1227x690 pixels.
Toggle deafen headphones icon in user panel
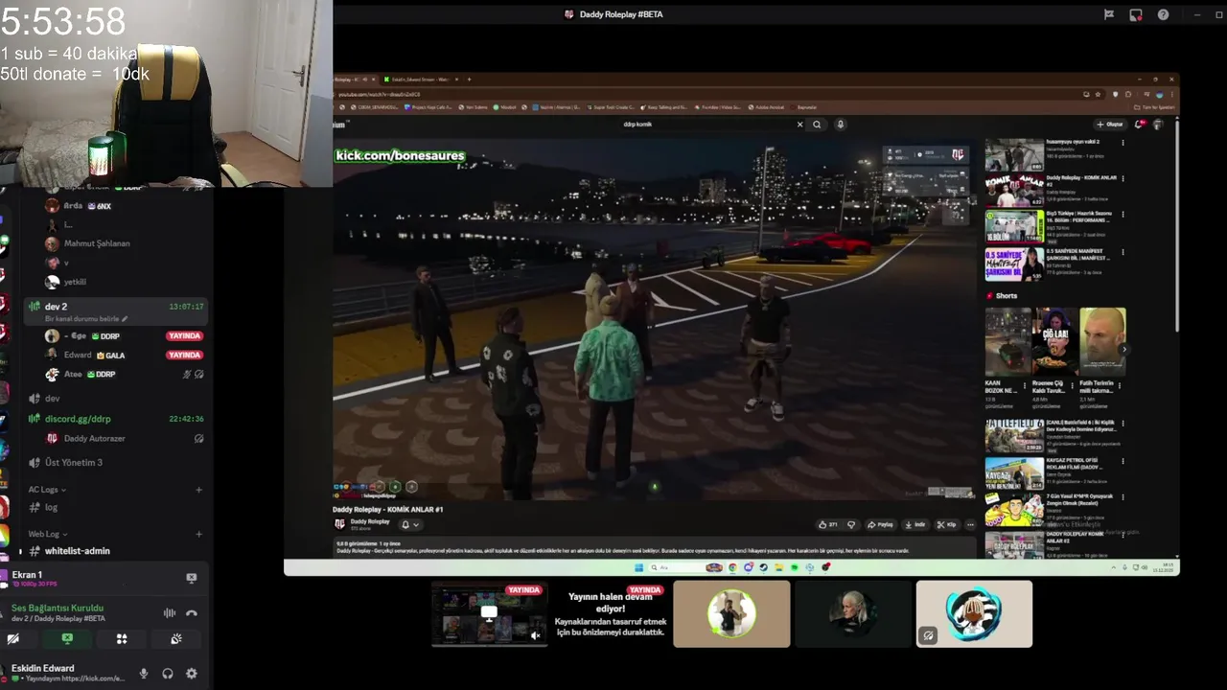pos(168,674)
